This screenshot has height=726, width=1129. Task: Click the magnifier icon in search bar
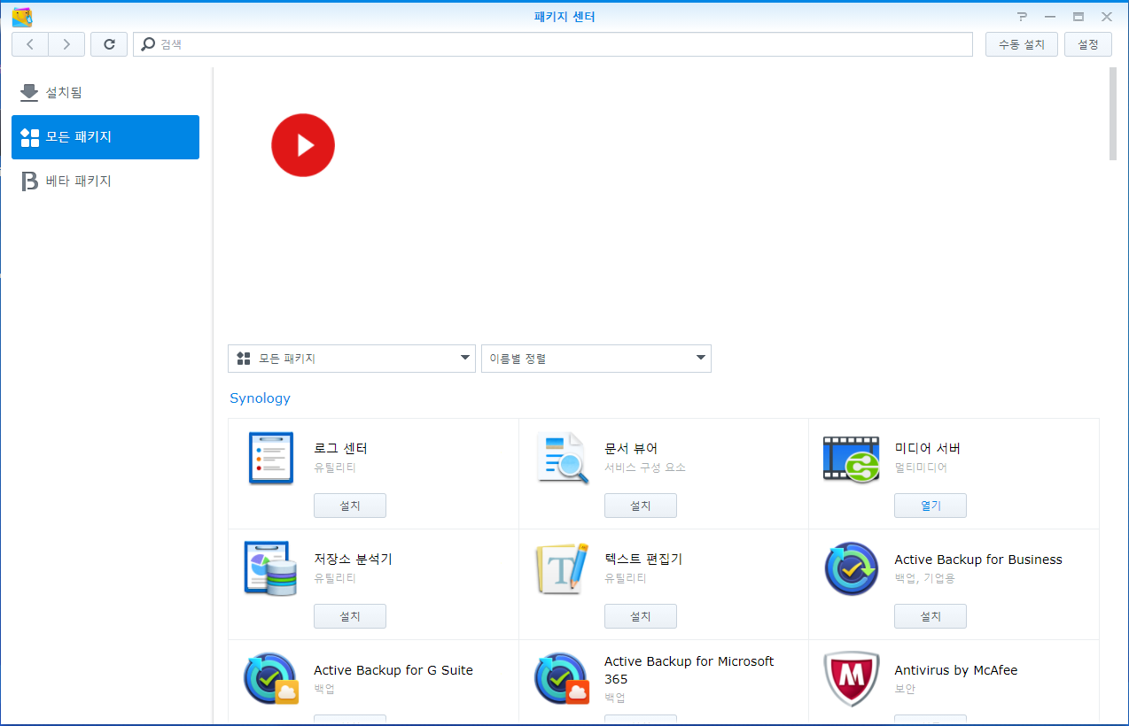click(x=148, y=44)
